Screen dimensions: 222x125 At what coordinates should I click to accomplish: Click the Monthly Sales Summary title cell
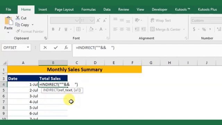75,69
